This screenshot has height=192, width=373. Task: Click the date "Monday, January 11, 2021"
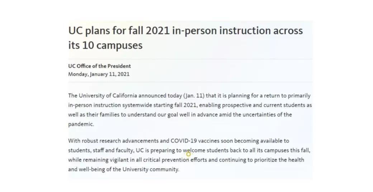click(x=99, y=75)
